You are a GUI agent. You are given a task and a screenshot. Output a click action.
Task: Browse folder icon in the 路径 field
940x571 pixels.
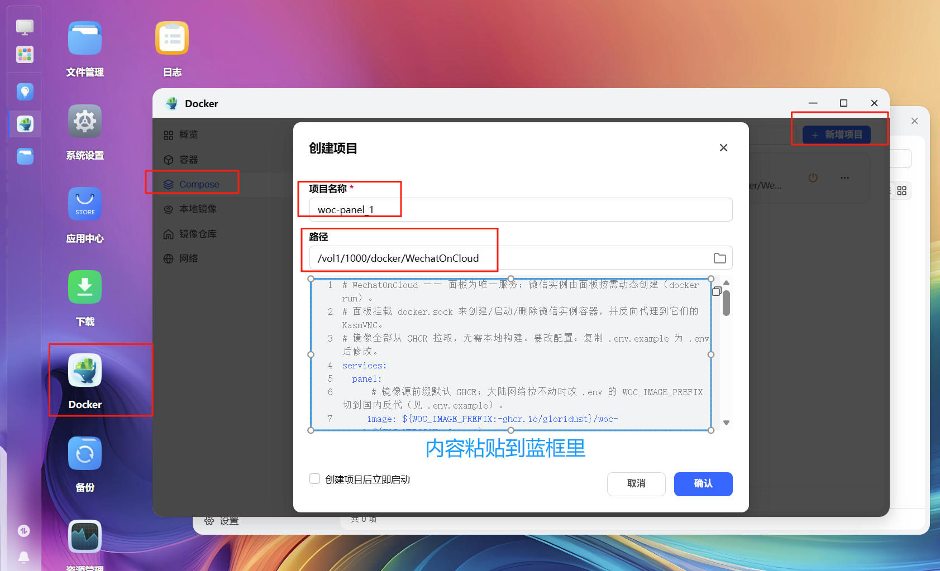point(720,258)
